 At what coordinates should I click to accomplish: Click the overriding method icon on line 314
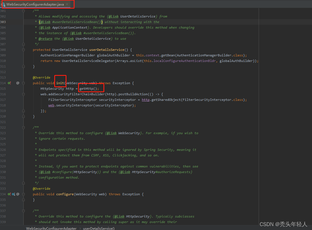[x=9, y=83]
